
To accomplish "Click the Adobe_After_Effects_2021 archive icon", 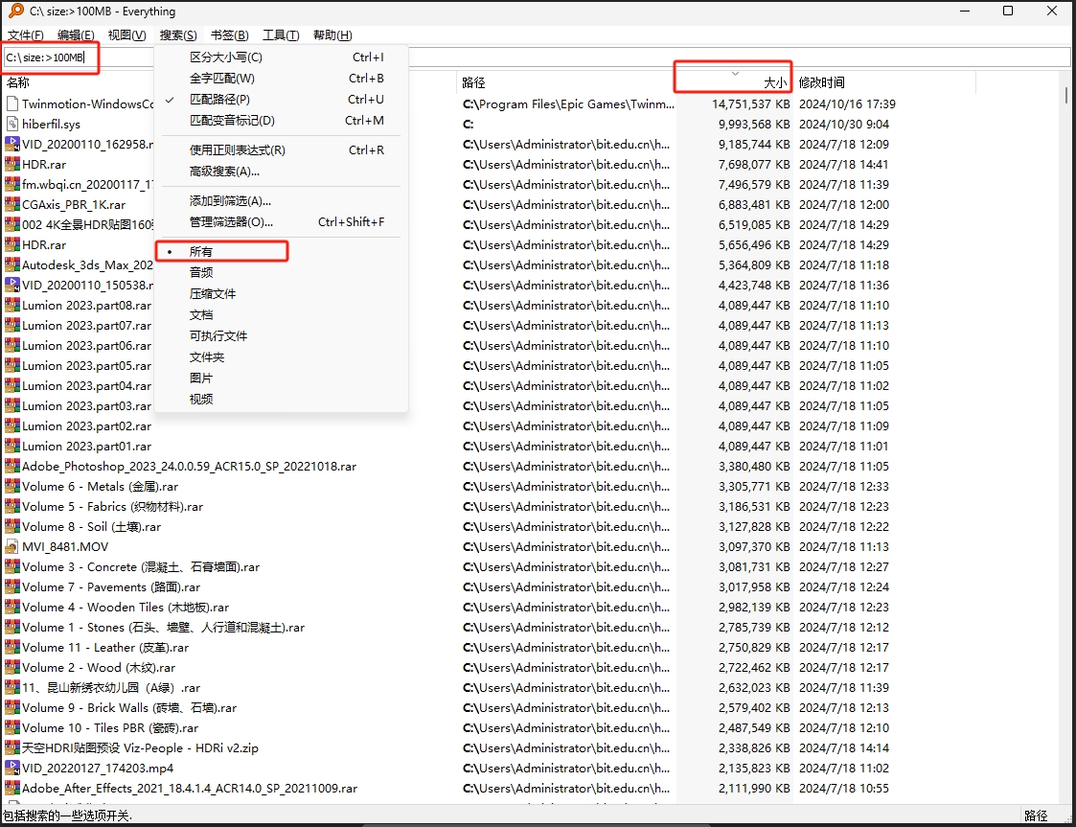I will [11, 789].
